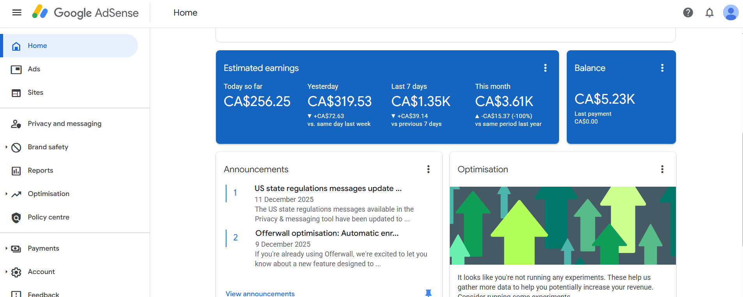The width and height of the screenshot is (743, 297).
Task: Open US state regulations messages announcement
Action: tap(328, 188)
